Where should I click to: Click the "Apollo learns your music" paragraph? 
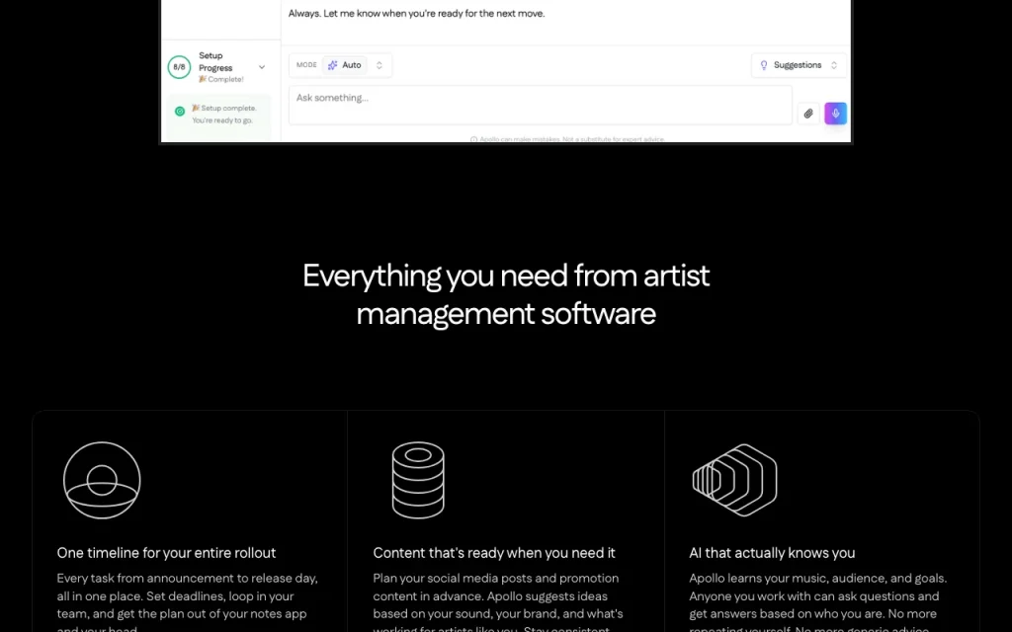tap(817, 601)
